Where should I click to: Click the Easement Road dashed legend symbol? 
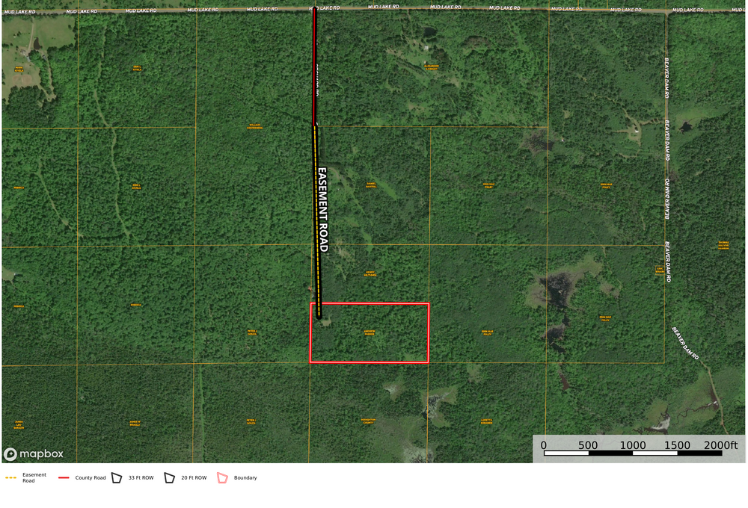point(11,477)
